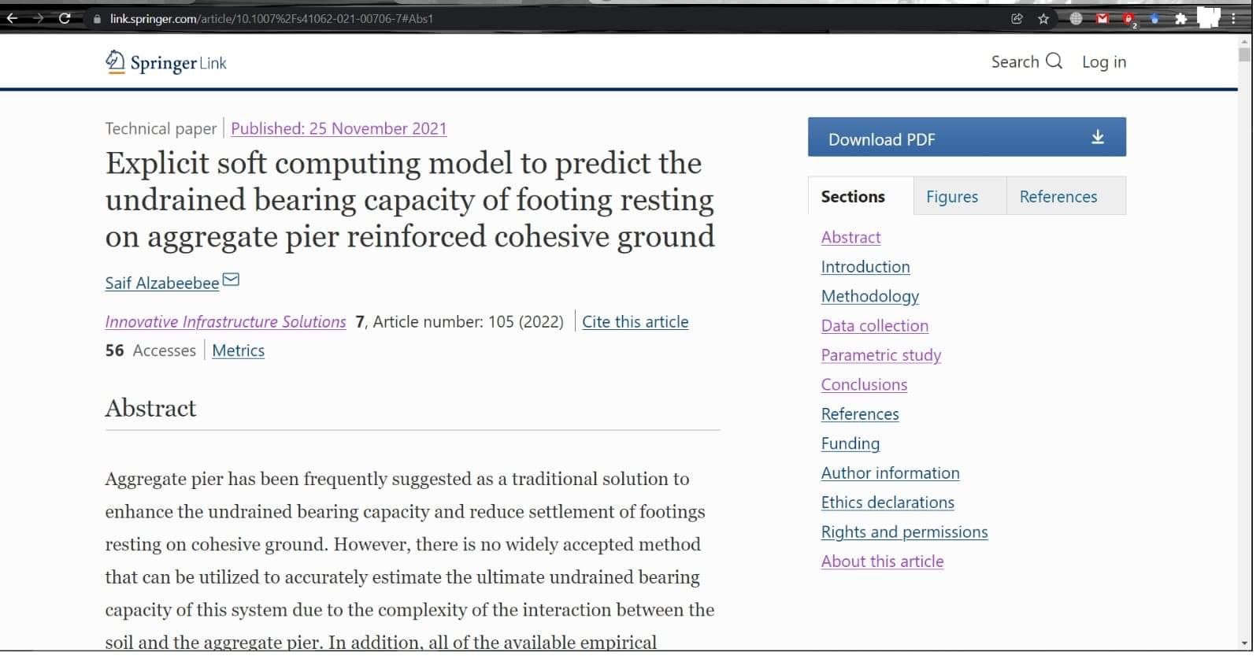Open Innovative Infrastructure Solutions journal link
The width and height of the screenshot is (1260, 656).
click(x=225, y=321)
